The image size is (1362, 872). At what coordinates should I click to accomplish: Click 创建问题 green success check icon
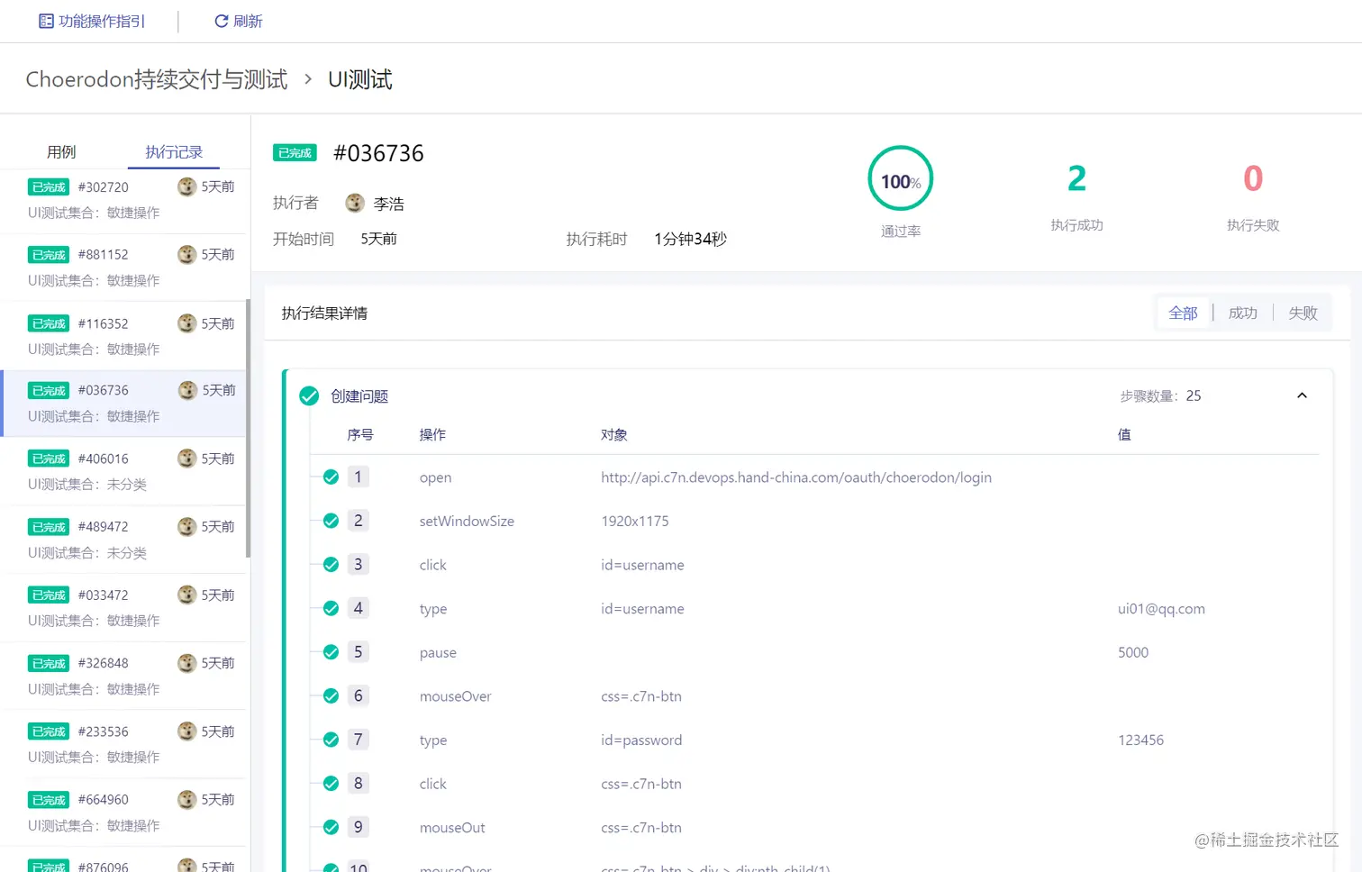tap(309, 396)
